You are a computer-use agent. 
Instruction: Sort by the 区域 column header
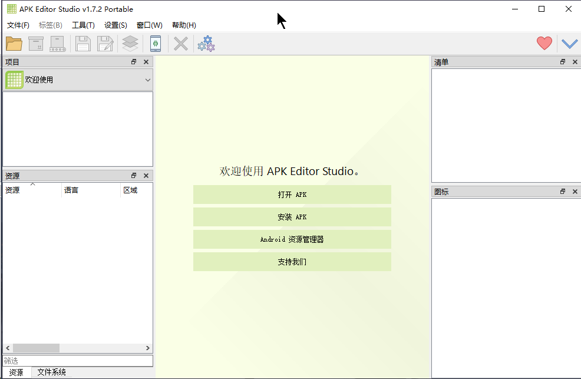tap(136, 190)
